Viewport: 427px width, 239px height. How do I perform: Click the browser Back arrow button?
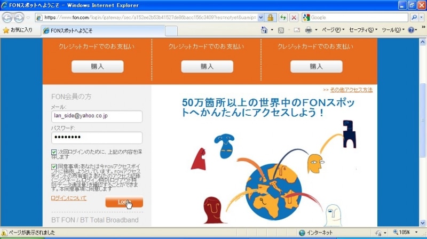(x=7, y=18)
